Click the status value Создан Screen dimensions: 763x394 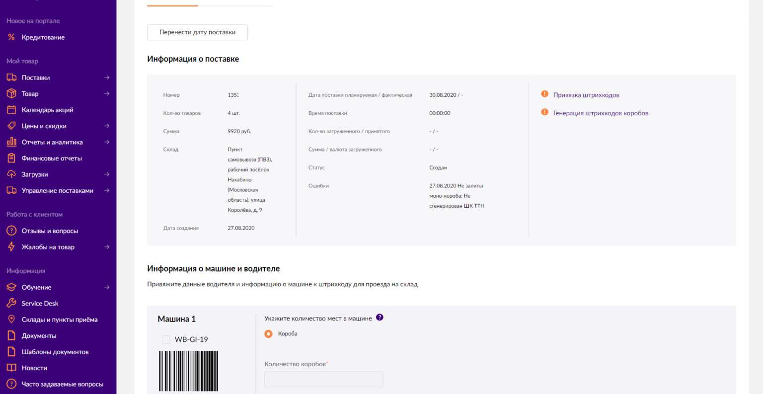click(438, 167)
